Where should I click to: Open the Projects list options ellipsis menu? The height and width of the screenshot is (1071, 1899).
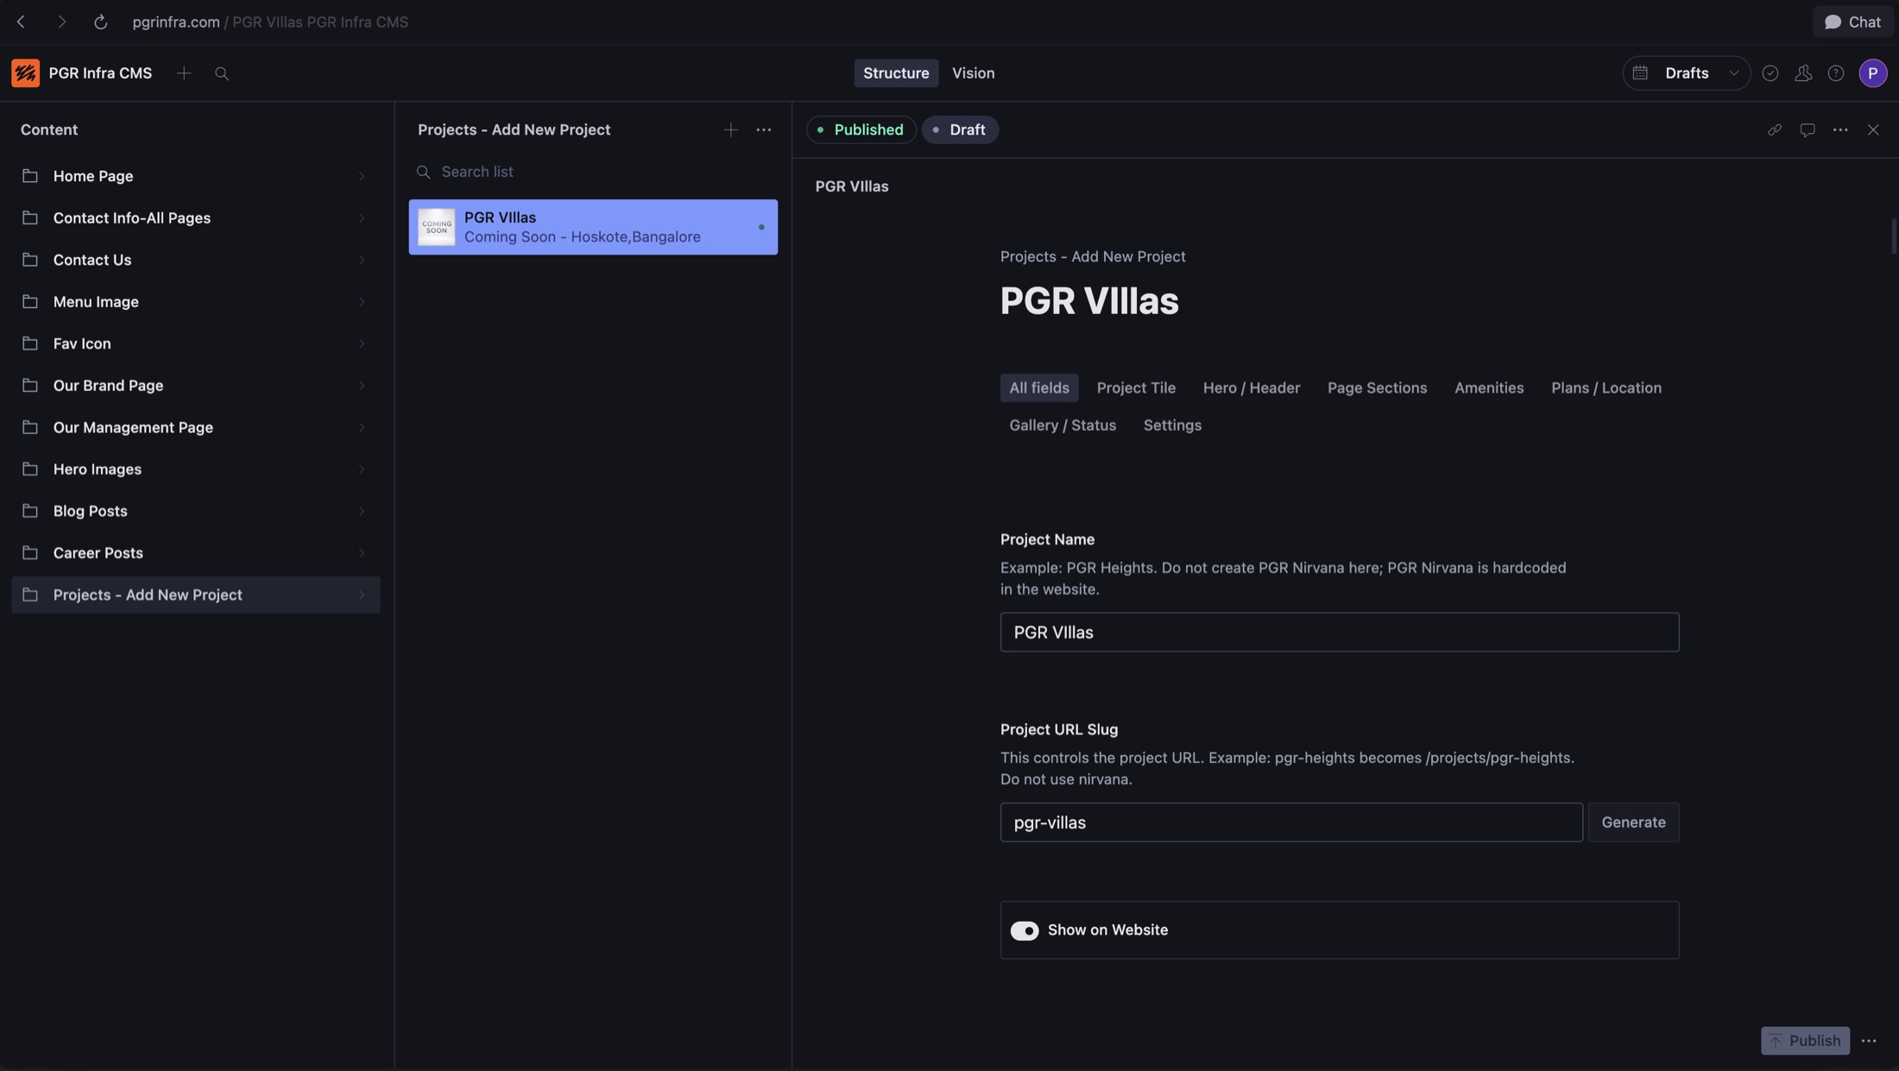[764, 129]
